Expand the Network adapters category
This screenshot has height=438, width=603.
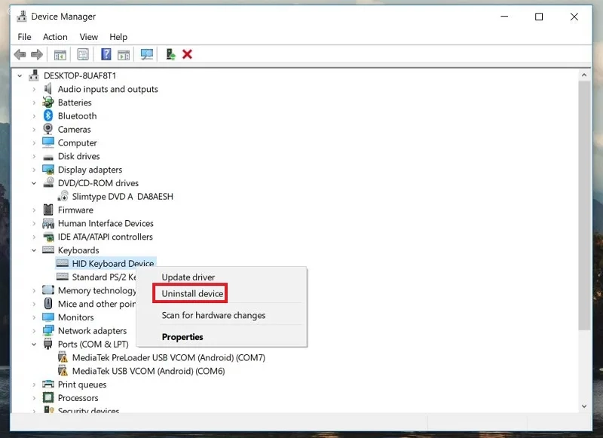(34, 331)
